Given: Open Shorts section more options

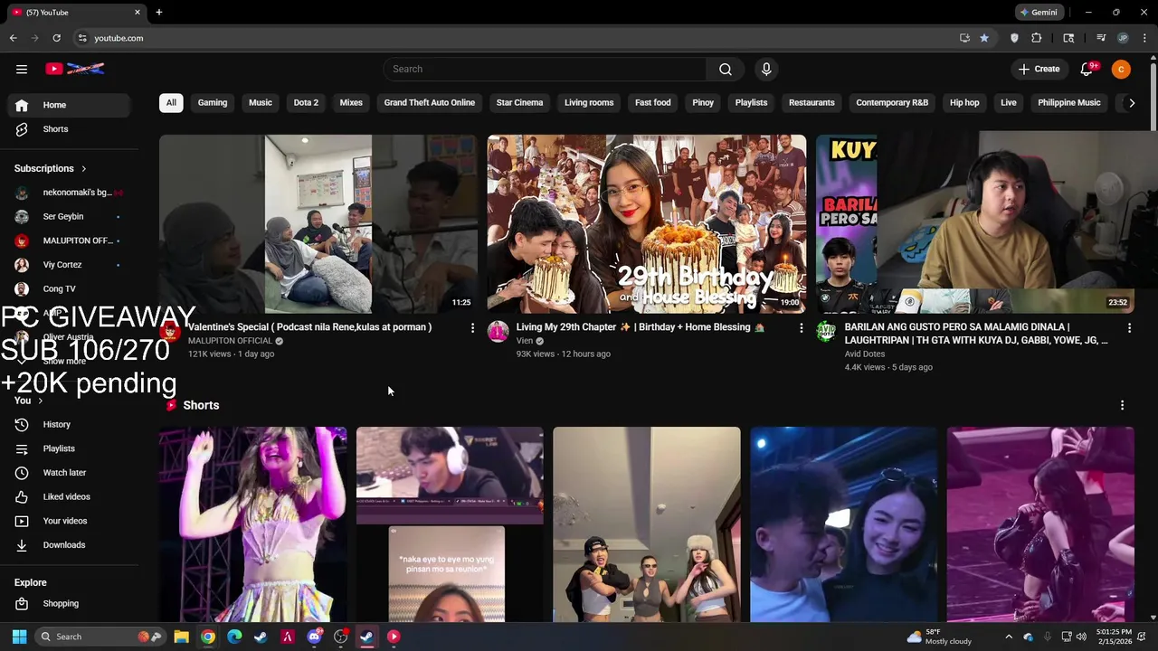Looking at the screenshot, I should pos(1122,405).
